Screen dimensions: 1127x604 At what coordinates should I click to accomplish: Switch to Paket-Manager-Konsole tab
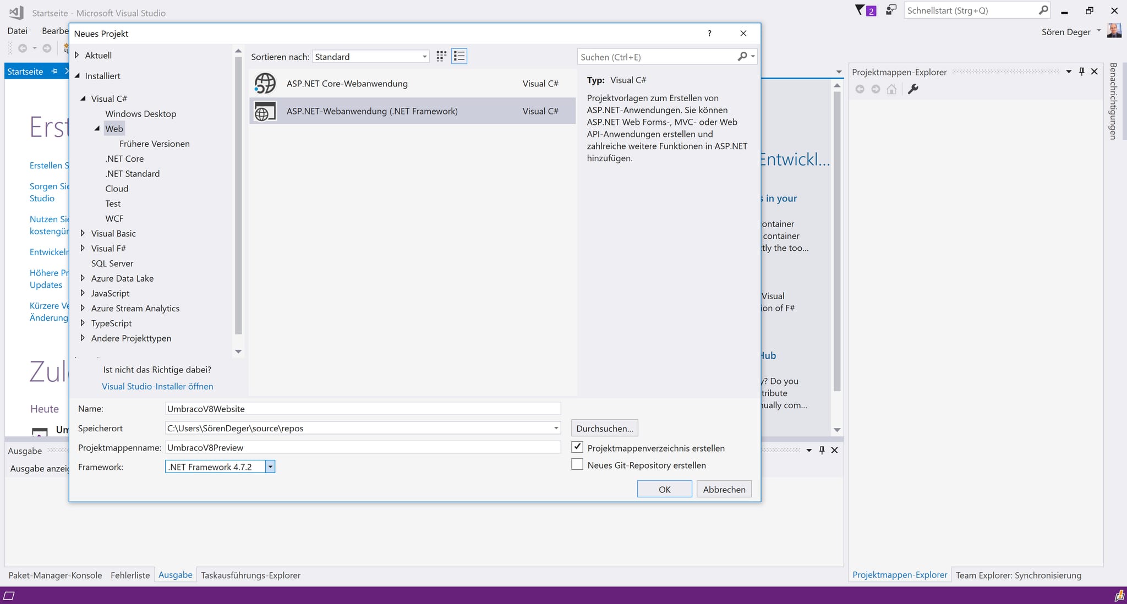click(55, 575)
